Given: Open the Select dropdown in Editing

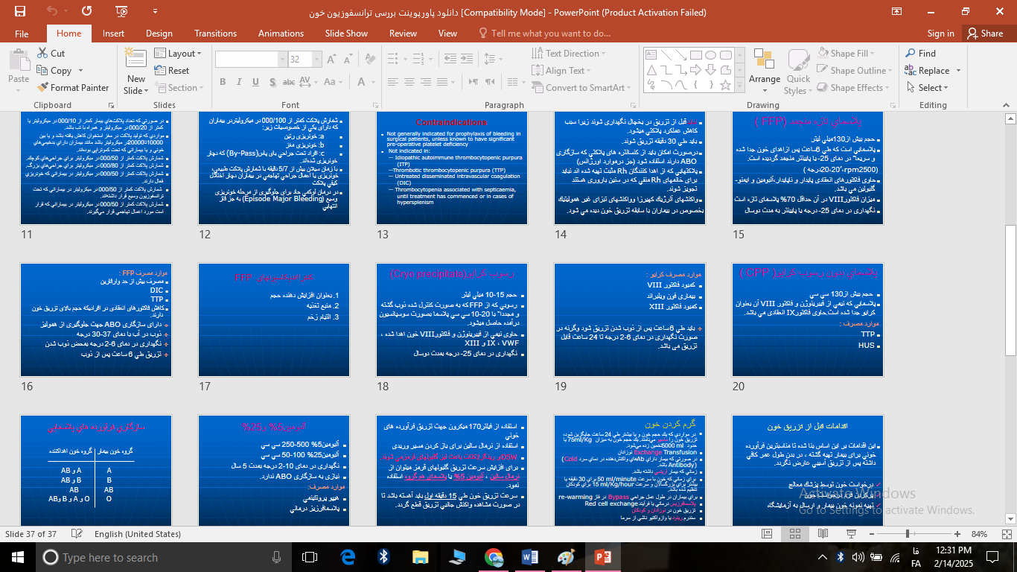Looking at the screenshot, I should [x=928, y=88].
